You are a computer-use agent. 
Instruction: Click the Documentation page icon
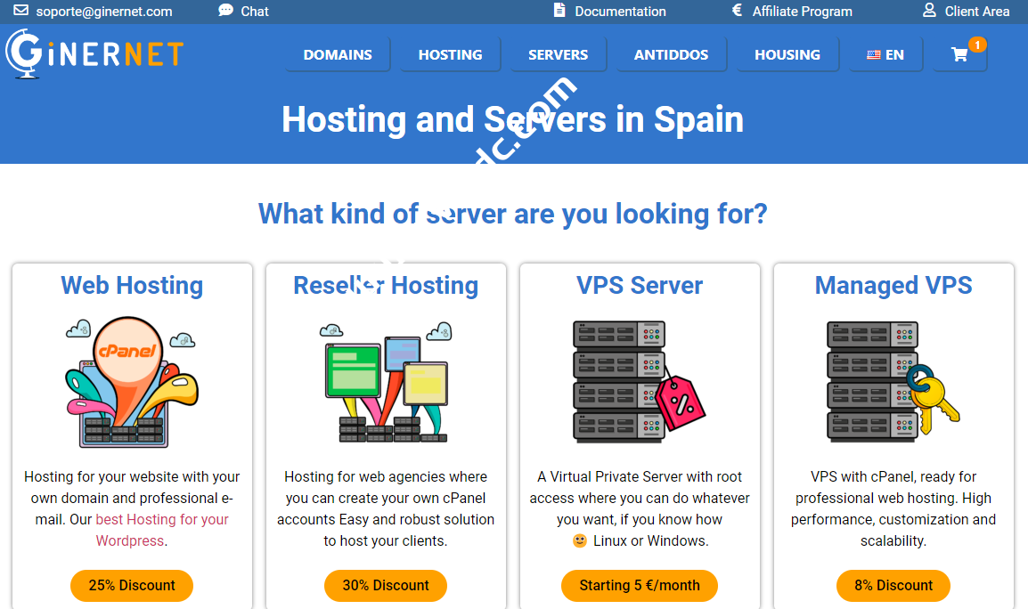coord(559,11)
